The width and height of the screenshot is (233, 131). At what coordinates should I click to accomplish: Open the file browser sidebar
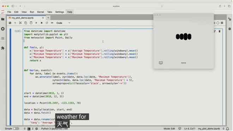coord(3,19)
